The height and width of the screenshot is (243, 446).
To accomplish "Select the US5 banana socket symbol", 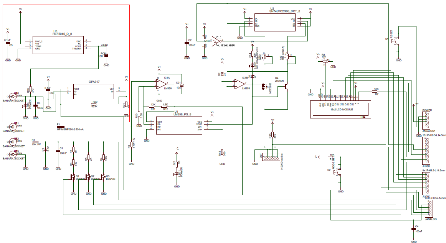I will pos(13,97).
